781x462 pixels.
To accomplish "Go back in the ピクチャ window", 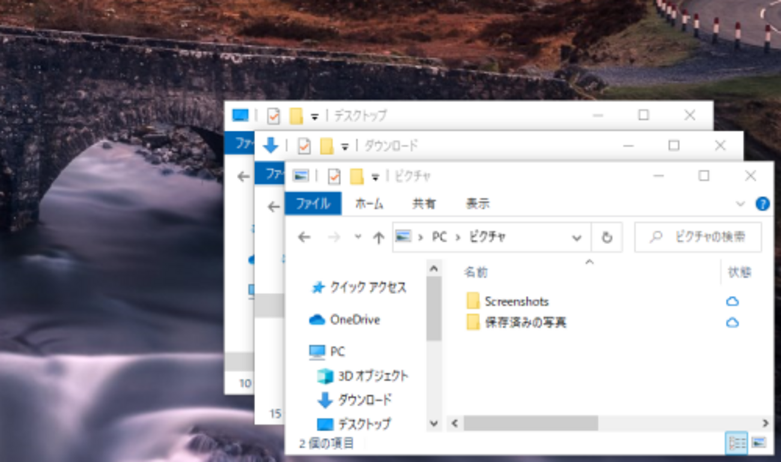I will [x=304, y=238].
